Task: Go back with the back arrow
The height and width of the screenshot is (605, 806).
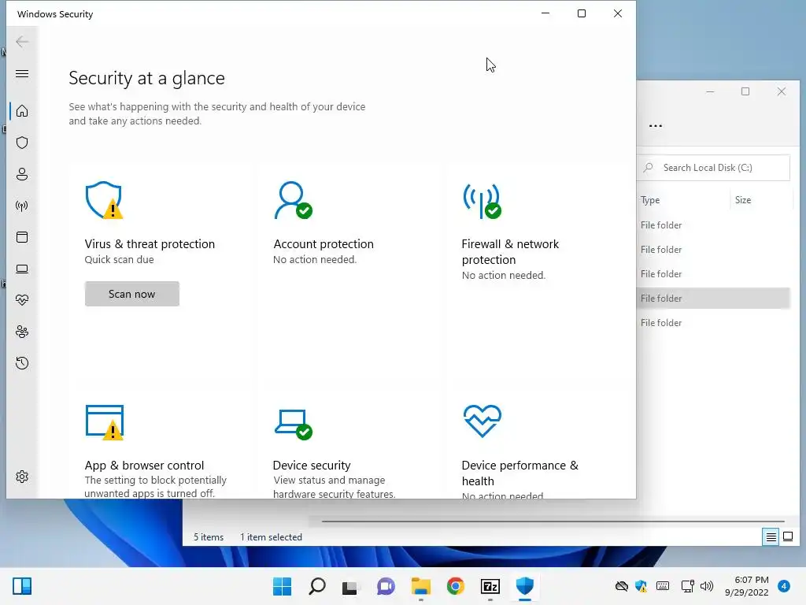Action: (21, 42)
